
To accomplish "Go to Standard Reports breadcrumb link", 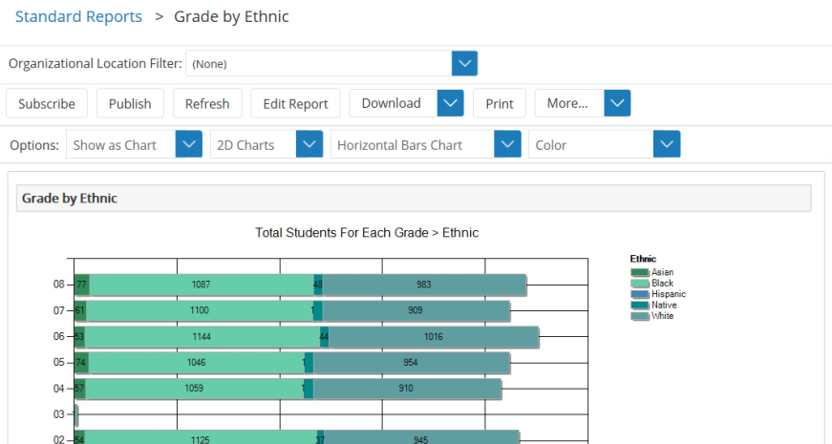I will [x=78, y=16].
